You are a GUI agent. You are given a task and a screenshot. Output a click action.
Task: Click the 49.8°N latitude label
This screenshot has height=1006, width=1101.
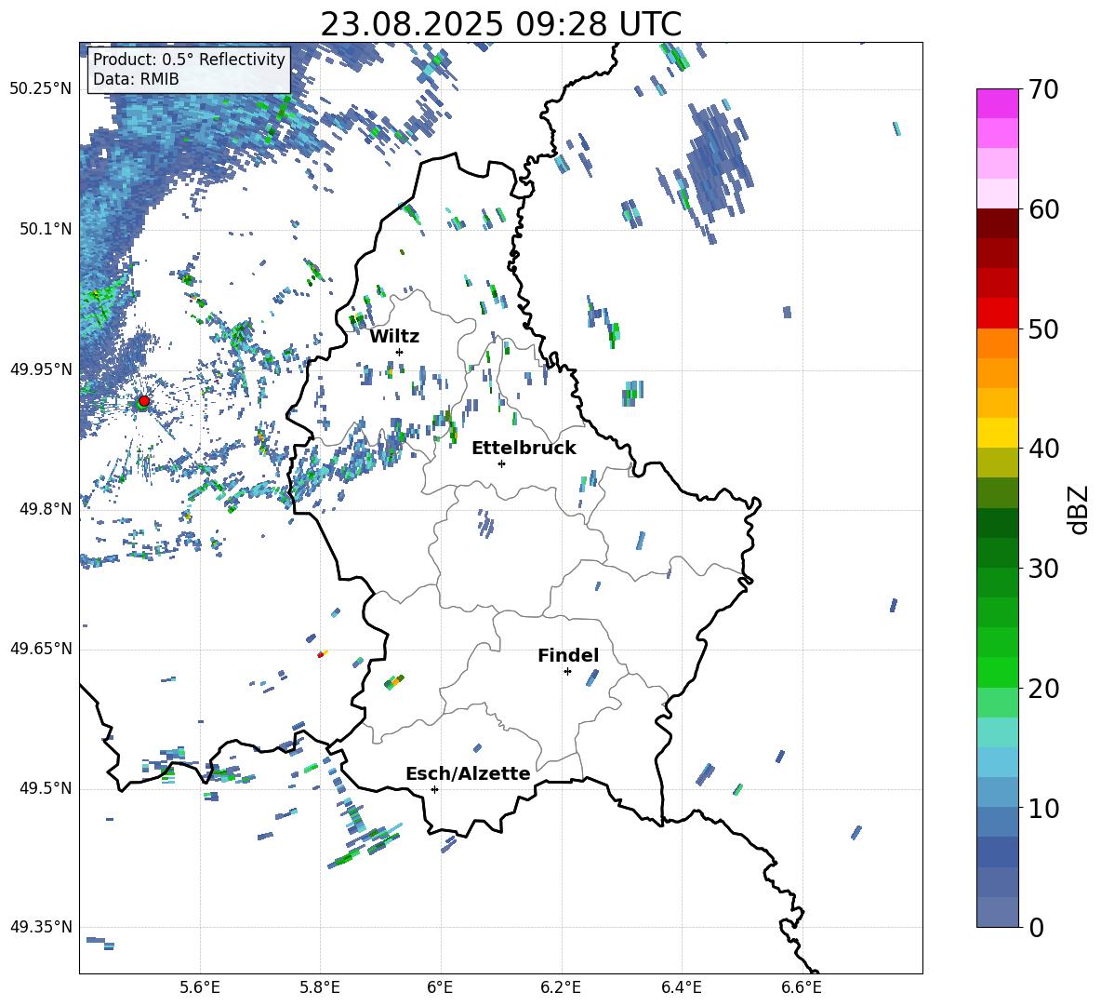[46, 509]
